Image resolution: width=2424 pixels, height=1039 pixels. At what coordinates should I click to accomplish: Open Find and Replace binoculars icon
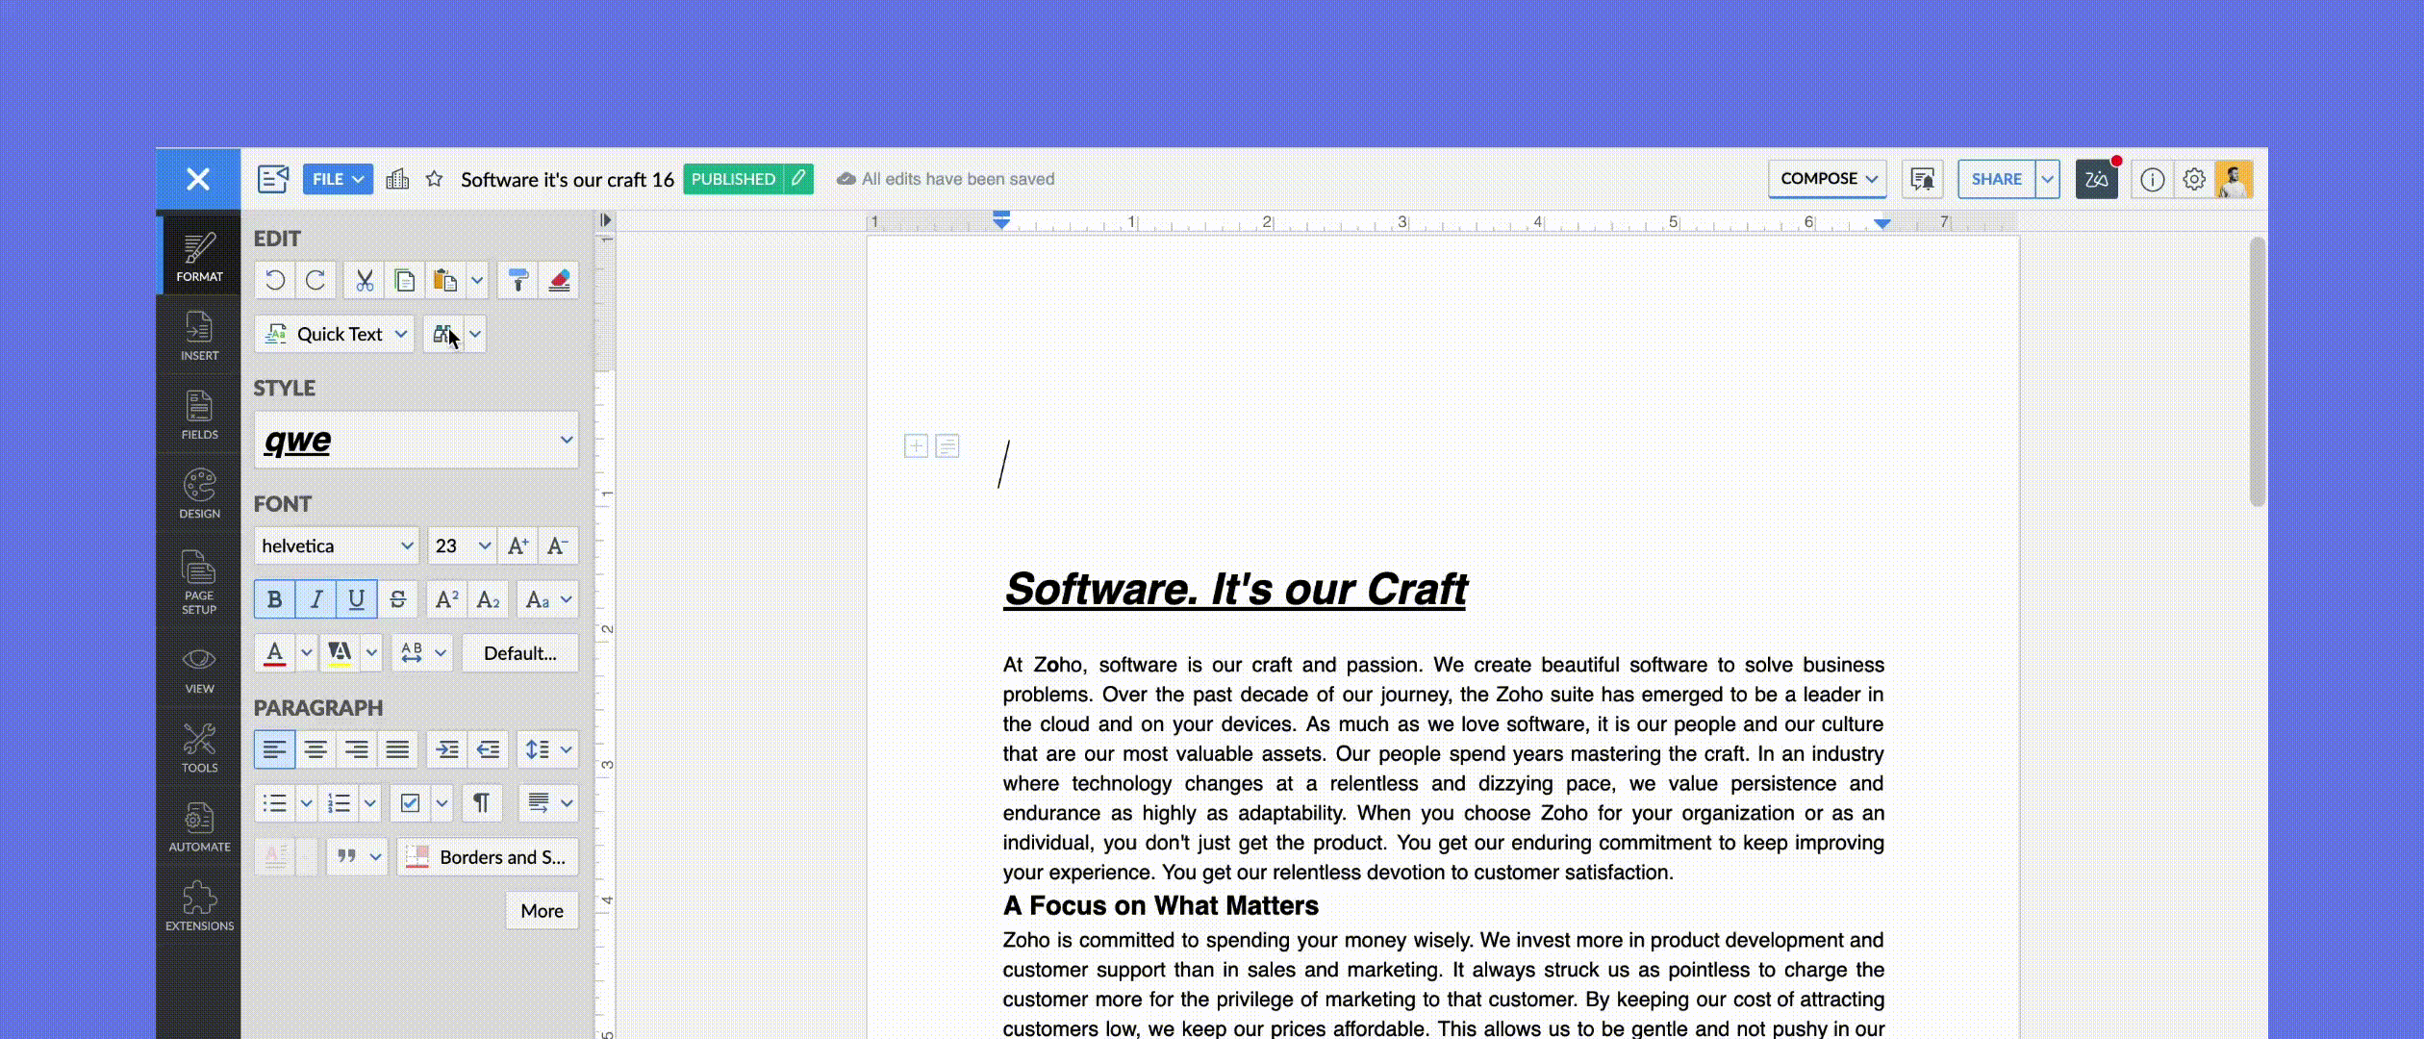[x=443, y=334]
